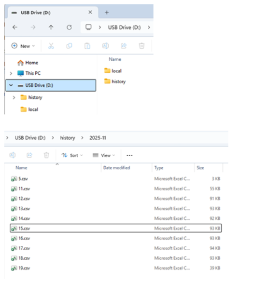The width and height of the screenshot is (254, 282).
Task: Select USB Drive (D:) in navigation pane
Action: tap(51, 85)
